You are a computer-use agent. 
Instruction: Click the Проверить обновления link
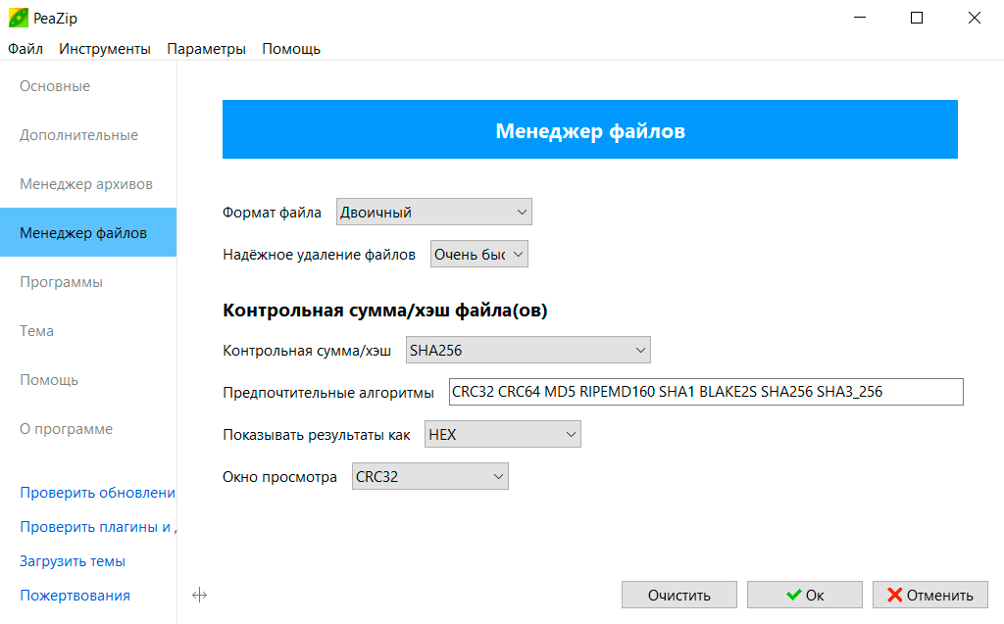pos(98,492)
